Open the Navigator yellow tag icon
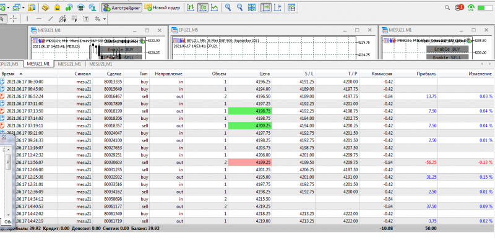The width and height of the screenshot is (495, 238). pyautogui.click(x=45, y=7)
